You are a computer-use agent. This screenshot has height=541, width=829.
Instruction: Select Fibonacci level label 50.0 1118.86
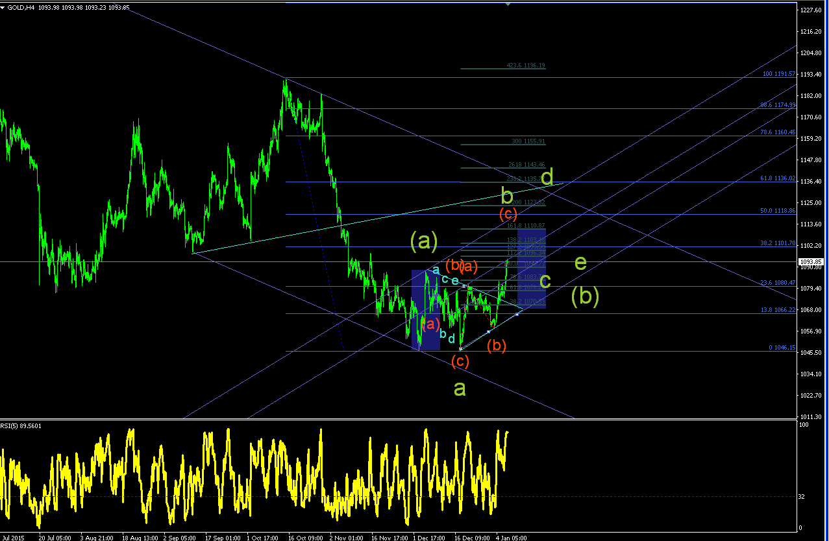click(x=778, y=211)
